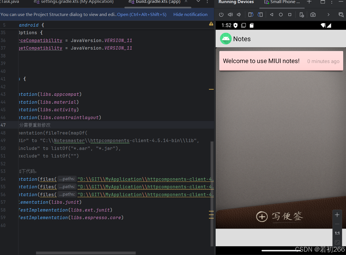This screenshot has width=346, height=255.
Task: Click the ...paths: inlay hint on line 55
Action: [67, 187]
